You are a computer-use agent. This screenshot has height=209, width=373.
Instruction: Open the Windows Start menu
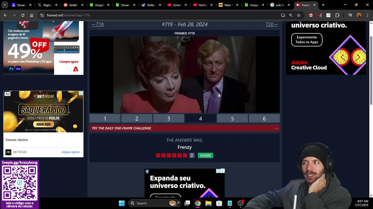pyautogui.click(x=122, y=203)
